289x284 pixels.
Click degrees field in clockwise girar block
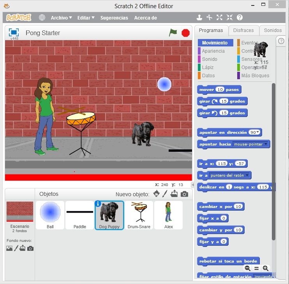point(224,101)
